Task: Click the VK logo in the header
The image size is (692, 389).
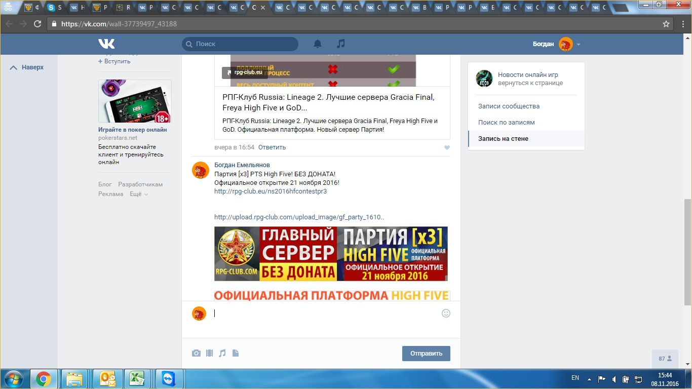Action: pyautogui.click(x=106, y=44)
